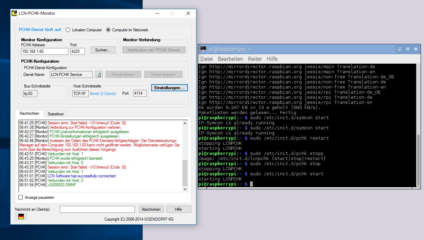The height and width of the screenshot is (240, 424).
Task: Open Einstellungen... settings dialog
Action: coord(169,88)
